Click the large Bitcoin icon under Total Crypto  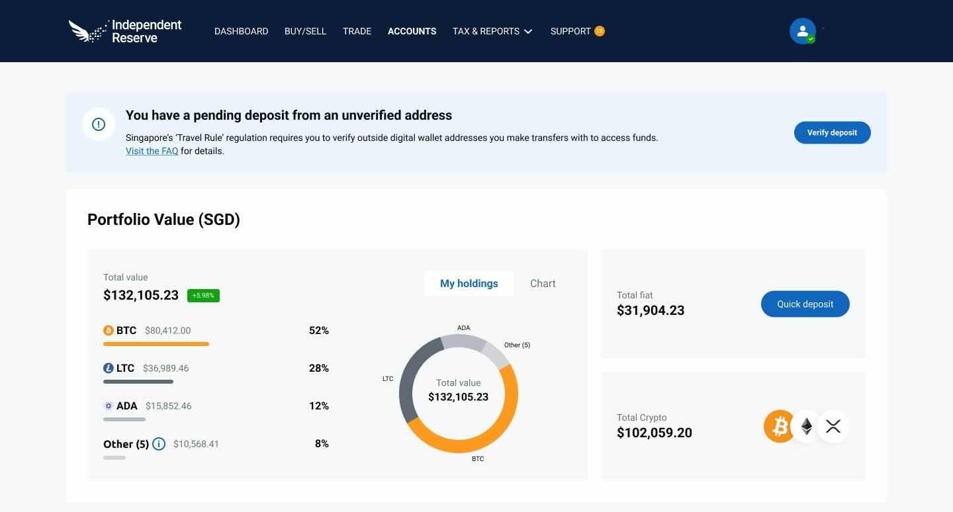point(779,427)
